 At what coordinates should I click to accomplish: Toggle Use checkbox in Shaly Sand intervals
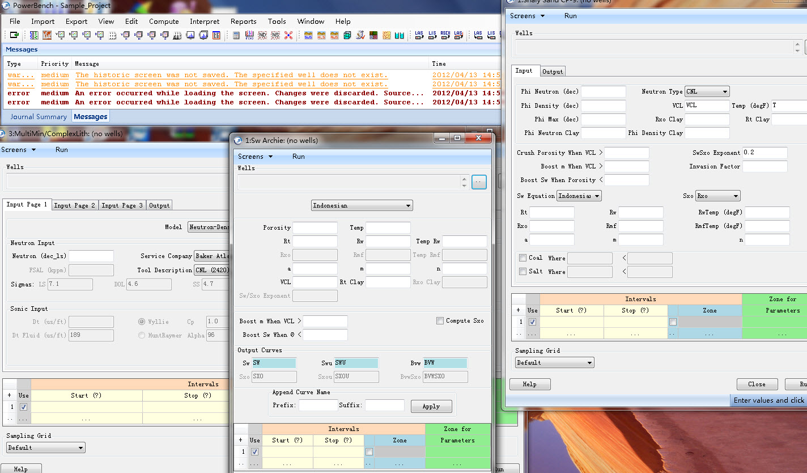pyautogui.click(x=533, y=322)
